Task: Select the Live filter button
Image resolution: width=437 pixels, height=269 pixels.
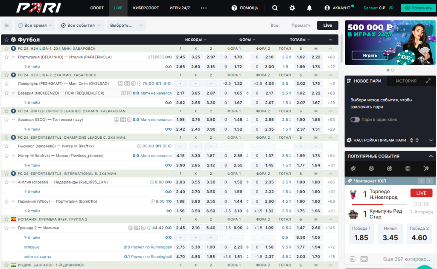Action: pos(327,25)
